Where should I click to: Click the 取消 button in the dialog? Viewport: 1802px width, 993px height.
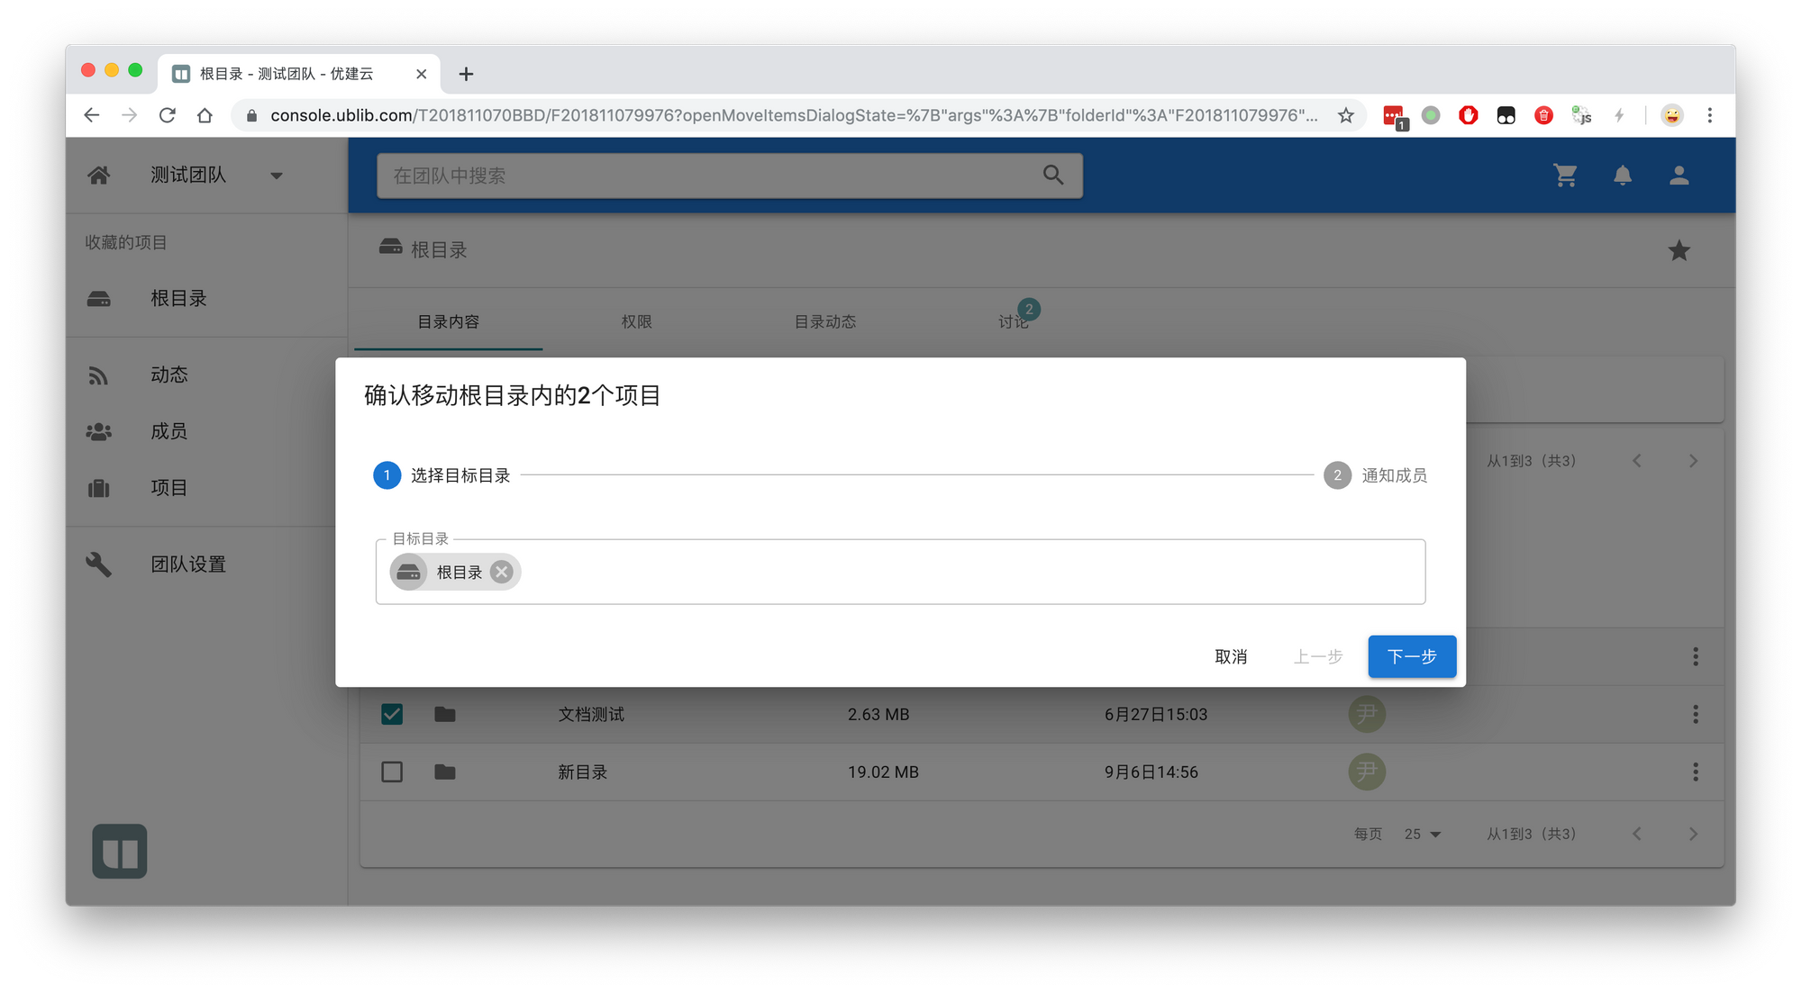click(1230, 656)
